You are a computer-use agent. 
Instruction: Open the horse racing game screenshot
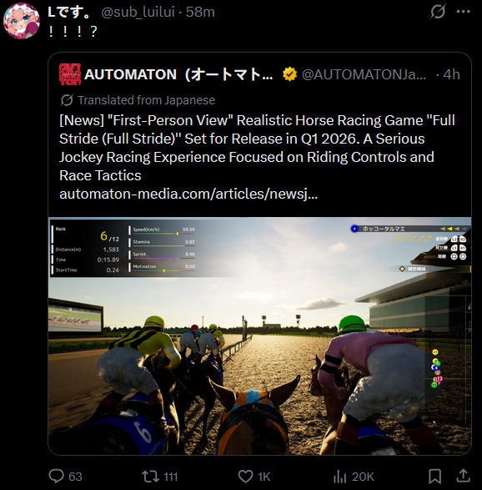[259, 336]
